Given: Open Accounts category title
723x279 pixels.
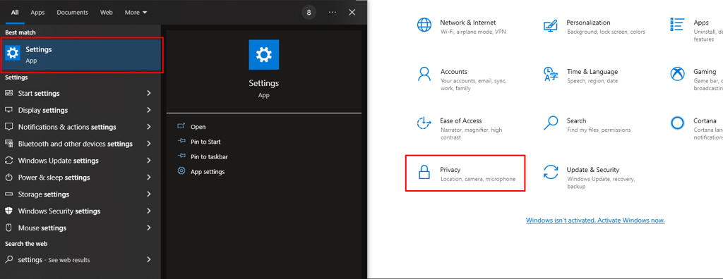Looking at the screenshot, I should pos(454,72).
